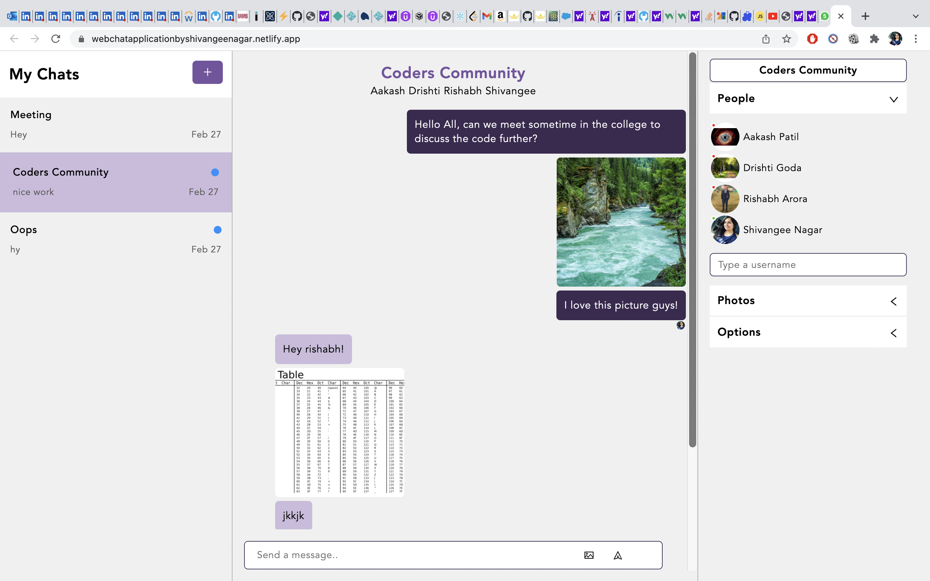The width and height of the screenshot is (930, 581).
Task: Click Rishabh Arora's avatar image
Action: (x=725, y=199)
